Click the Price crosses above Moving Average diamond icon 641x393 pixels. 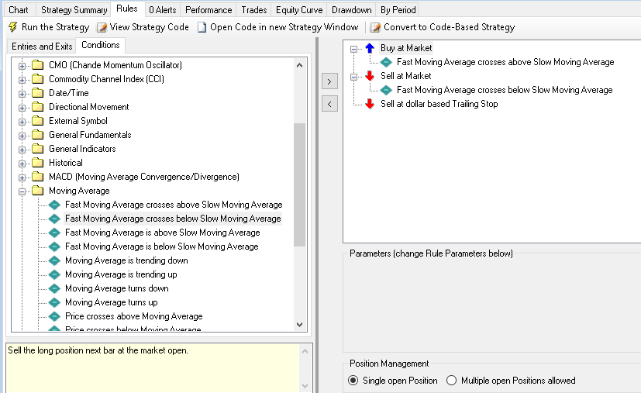[x=54, y=316]
